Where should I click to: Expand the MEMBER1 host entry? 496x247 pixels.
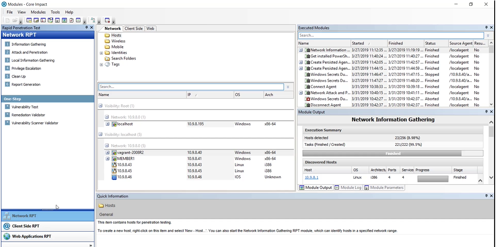click(x=108, y=159)
